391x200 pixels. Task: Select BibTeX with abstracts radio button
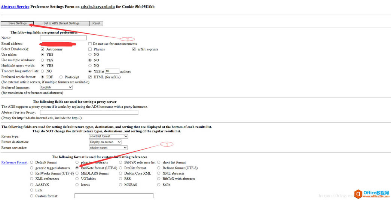coord(159,179)
